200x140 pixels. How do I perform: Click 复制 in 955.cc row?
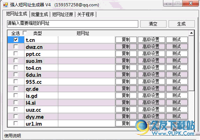126,82
